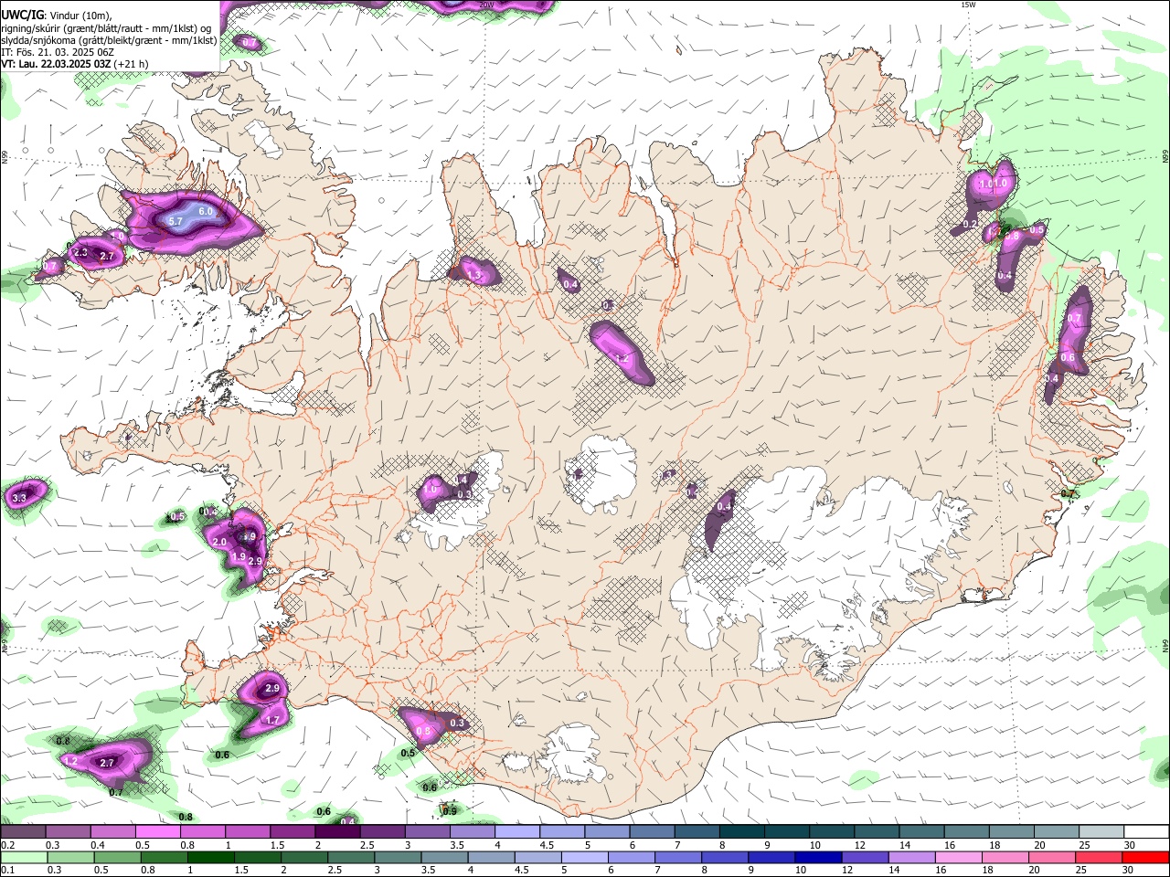Click the 0.1 label in lower legend row
The width and height of the screenshot is (1170, 877).
(8, 870)
